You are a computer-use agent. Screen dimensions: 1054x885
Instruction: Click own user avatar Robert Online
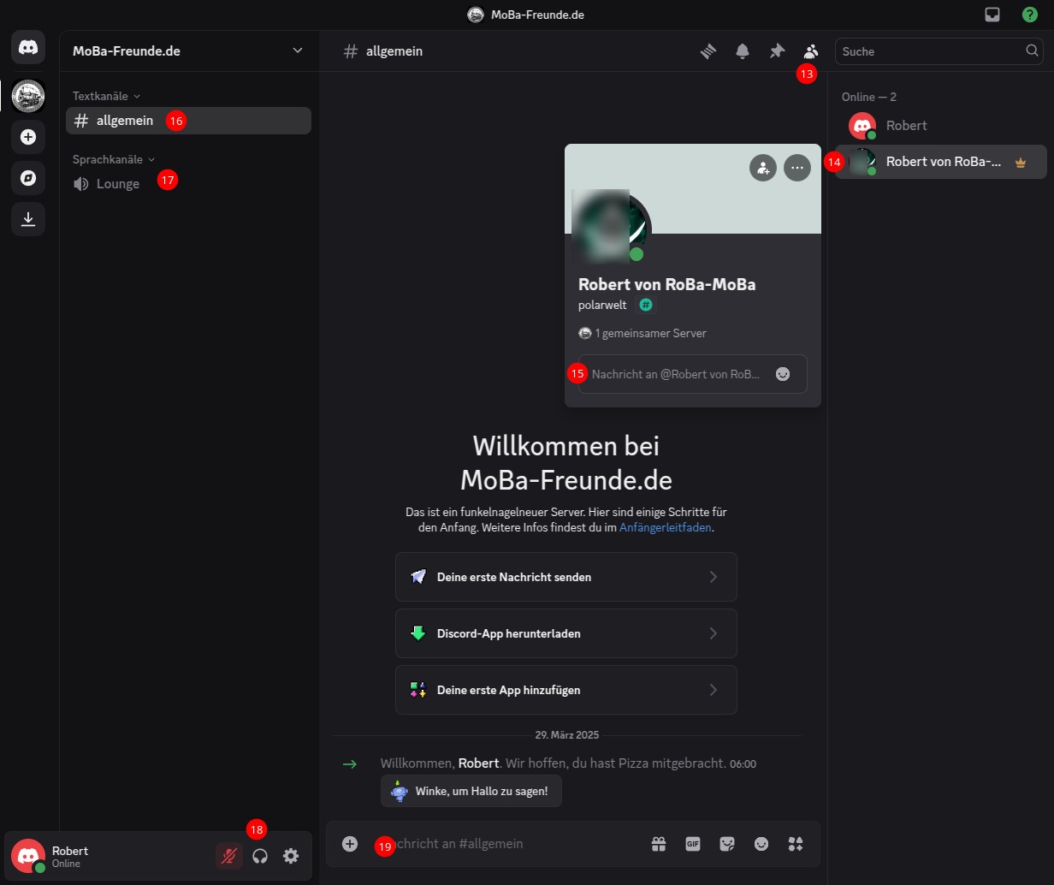click(x=28, y=856)
